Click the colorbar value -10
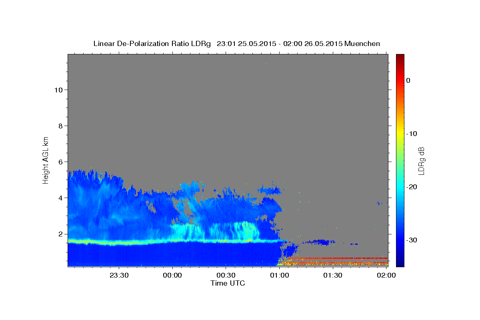Viewport: 480px width, 320px height. tap(411, 134)
